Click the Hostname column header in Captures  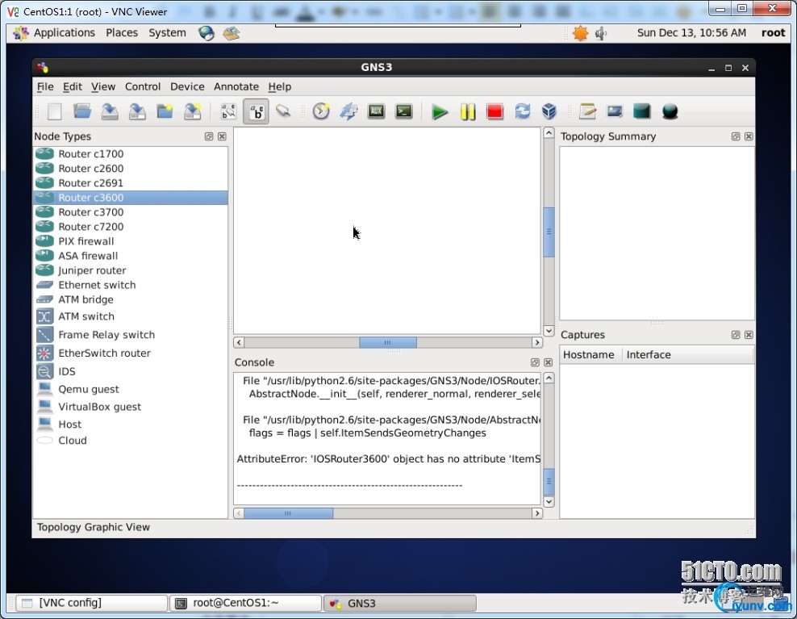tap(589, 355)
